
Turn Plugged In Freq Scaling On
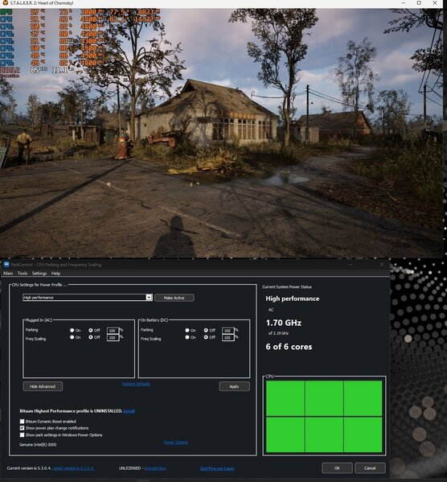(x=72, y=337)
